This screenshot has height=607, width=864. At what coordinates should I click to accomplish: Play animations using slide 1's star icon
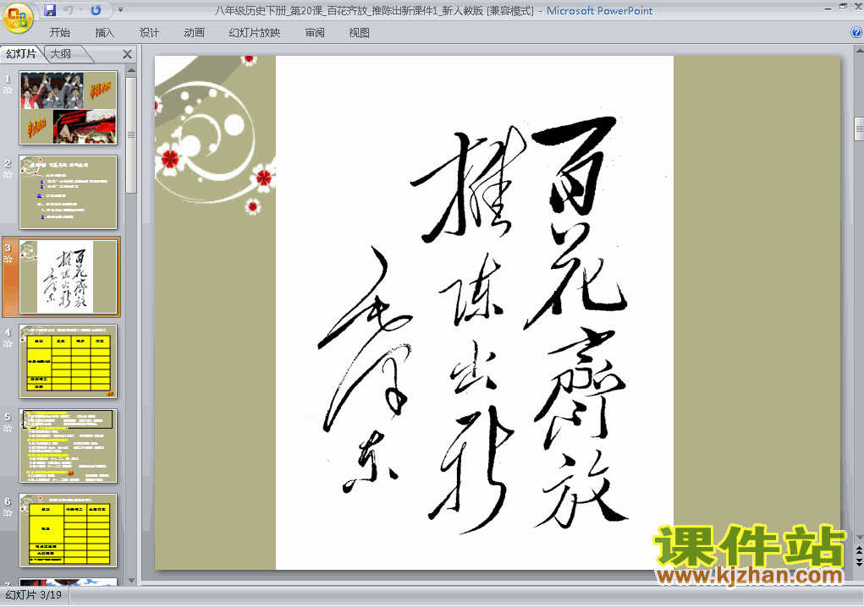[x=8, y=90]
